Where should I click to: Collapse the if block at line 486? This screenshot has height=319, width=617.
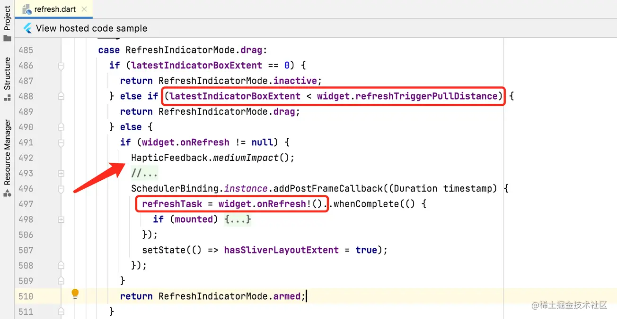click(61, 66)
